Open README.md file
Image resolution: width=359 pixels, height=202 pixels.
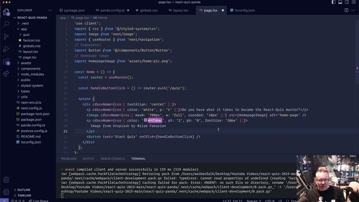click(30, 136)
